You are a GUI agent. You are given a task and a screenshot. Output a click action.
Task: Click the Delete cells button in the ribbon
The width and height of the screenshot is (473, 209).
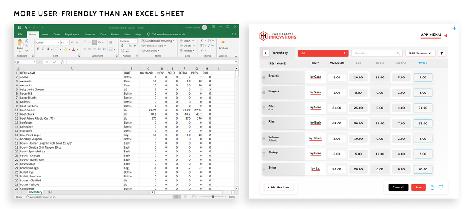coord(187,46)
